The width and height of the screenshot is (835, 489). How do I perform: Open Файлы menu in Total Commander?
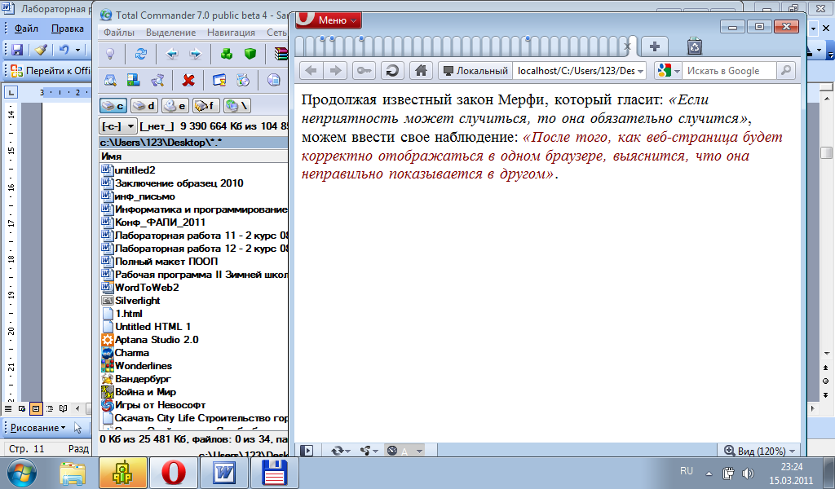(x=119, y=33)
